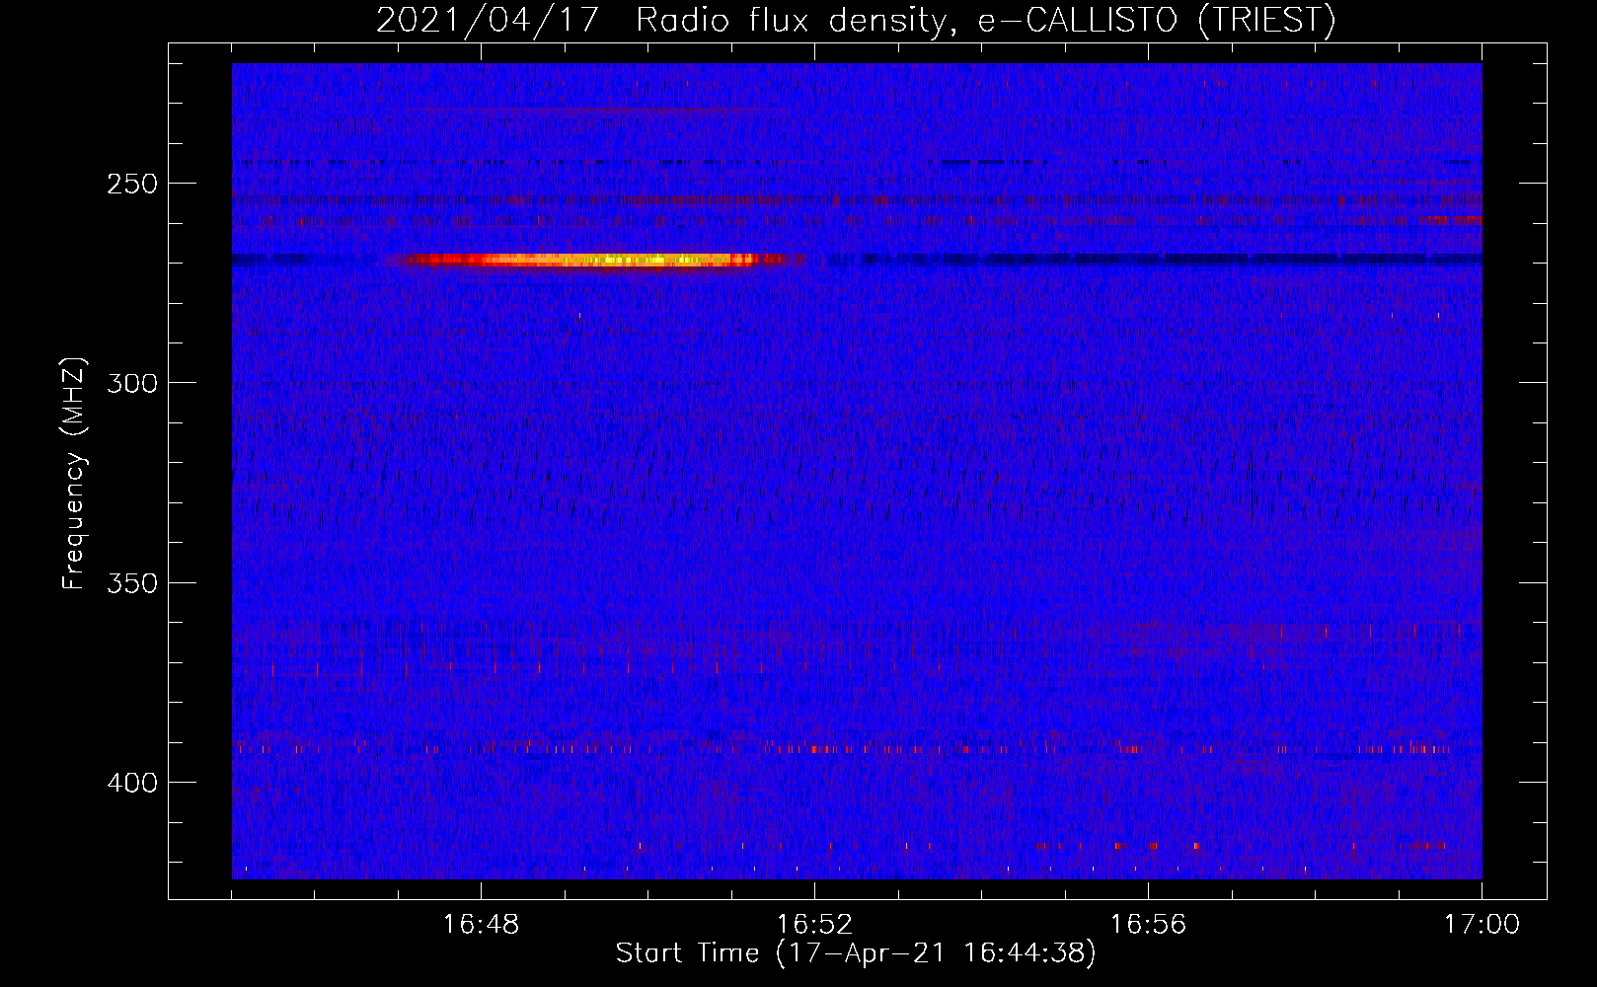Click the 16:56 time tick label
Viewport: 1597px width, 987px height.
[1148, 925]
